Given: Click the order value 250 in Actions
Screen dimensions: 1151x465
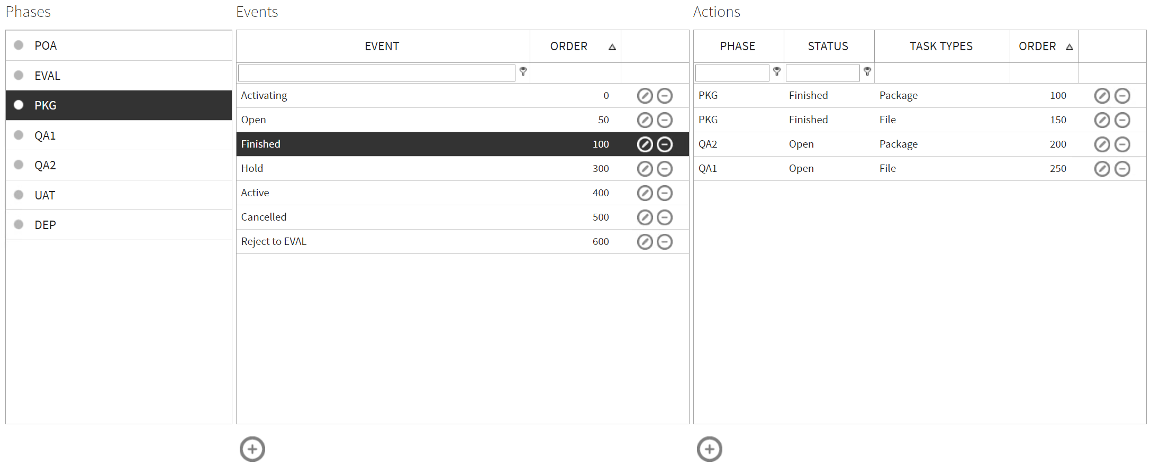Looking at the screenshot, I should coord(1058,169).
